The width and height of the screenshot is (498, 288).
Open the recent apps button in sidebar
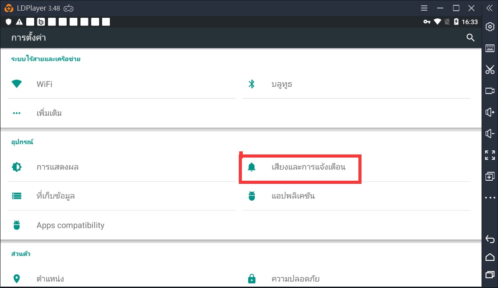pos(490,274)
